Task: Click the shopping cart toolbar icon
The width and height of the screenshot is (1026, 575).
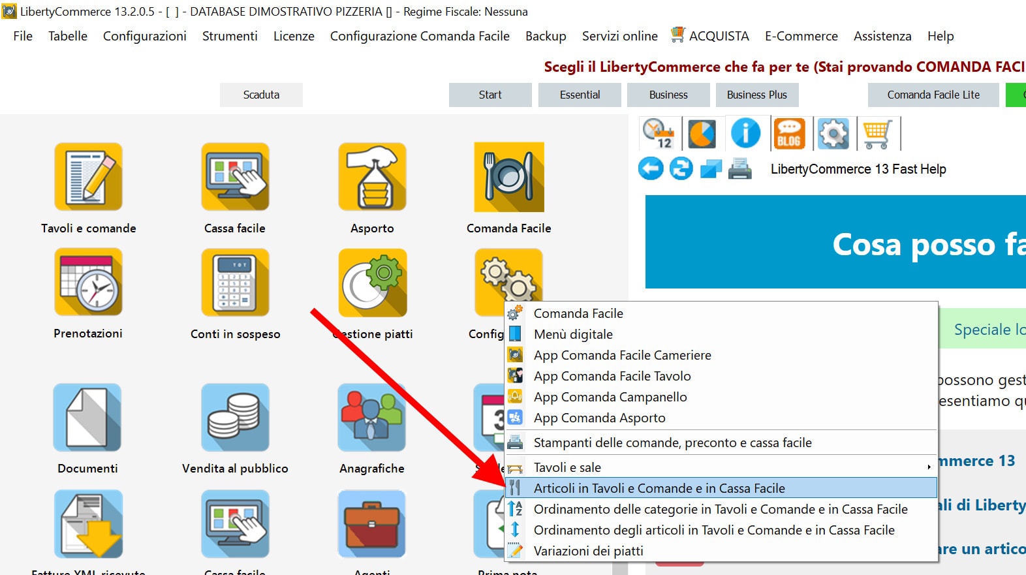Action: tap(877, 134)
